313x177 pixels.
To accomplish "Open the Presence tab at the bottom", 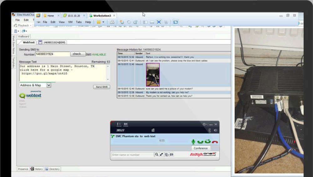I will point(23,169).
